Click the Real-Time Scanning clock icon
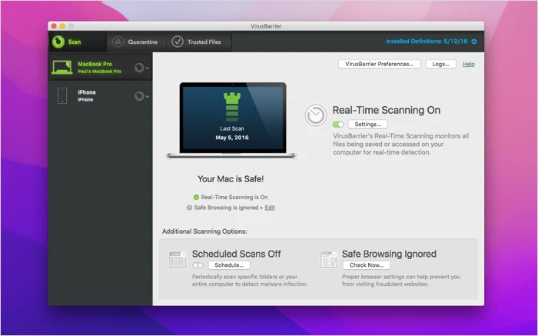 (316, 116)
